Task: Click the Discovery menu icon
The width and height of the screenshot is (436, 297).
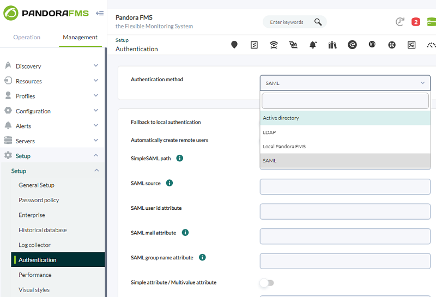Action: click(x=8, y=65)
